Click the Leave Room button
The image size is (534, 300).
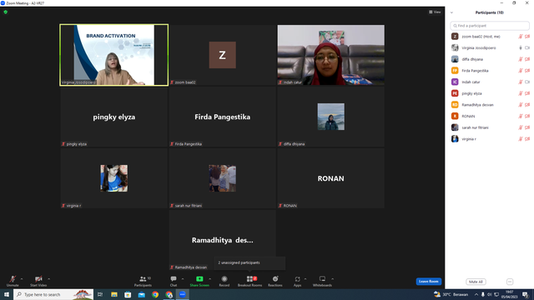428,282
